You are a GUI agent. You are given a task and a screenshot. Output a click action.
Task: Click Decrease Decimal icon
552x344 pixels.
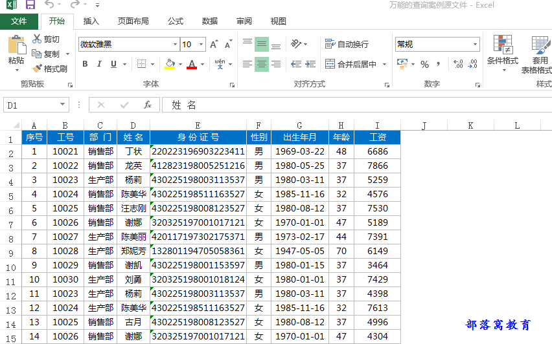(x=473, y=64)
